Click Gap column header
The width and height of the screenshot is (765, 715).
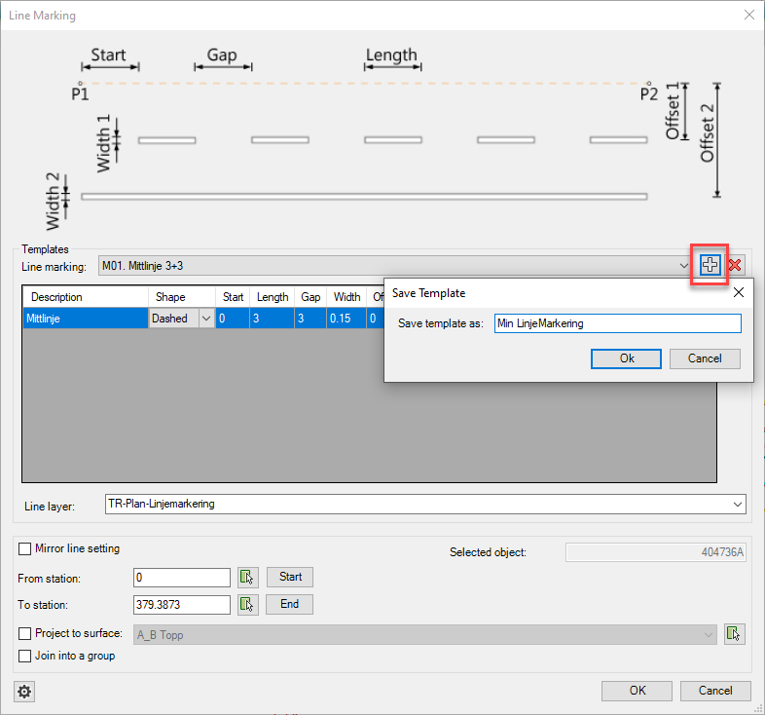(x=310, y=297)
